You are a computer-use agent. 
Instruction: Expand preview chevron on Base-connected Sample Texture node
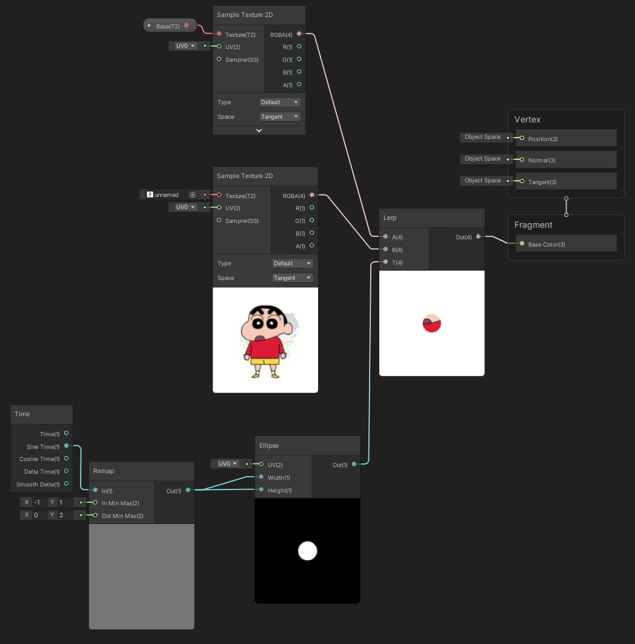point(259,130)
